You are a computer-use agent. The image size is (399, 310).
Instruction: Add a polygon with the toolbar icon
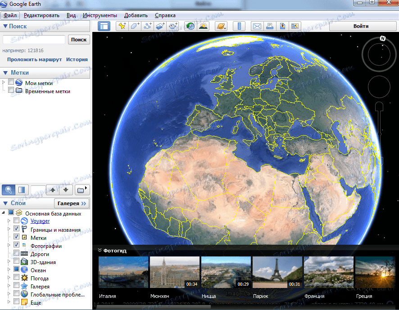pyautogui.click(x=135, y=26)
